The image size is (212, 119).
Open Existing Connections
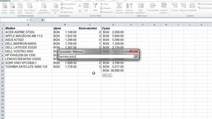pyautogui.click(x=43, y=8)
